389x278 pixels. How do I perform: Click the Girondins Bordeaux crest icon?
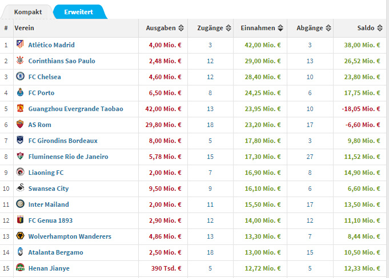20,140
